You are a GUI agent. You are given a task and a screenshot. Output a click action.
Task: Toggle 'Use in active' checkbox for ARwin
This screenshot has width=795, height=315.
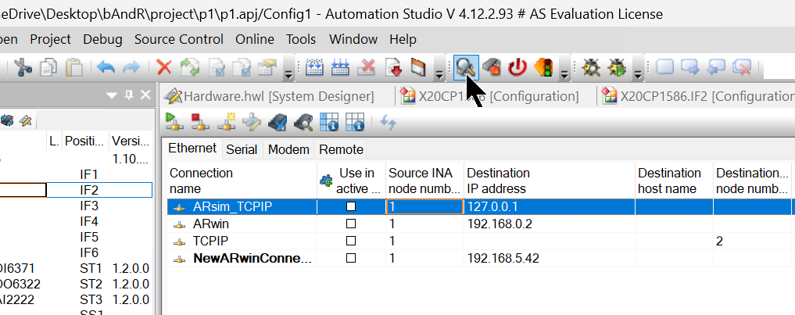[x=351, y=224]
